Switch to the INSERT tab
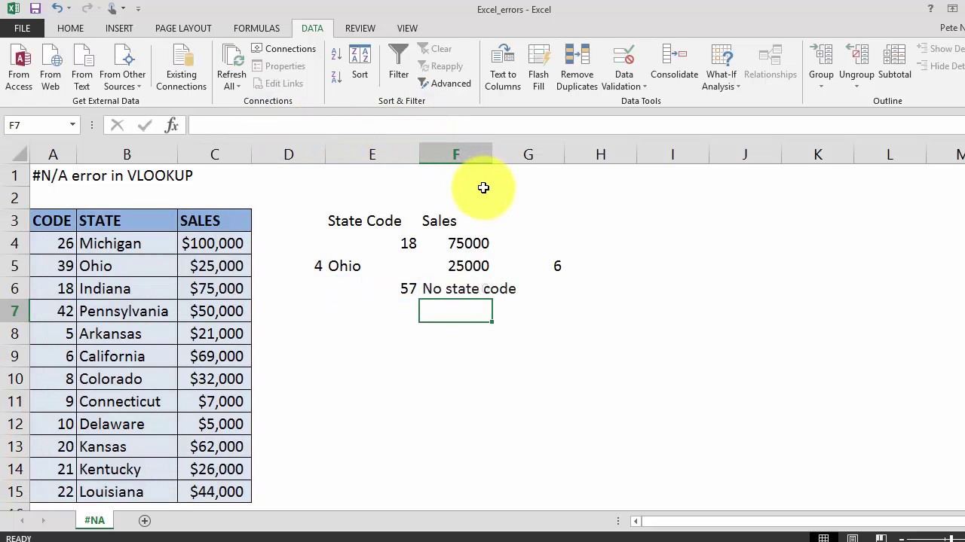 [x=119, y=28]
